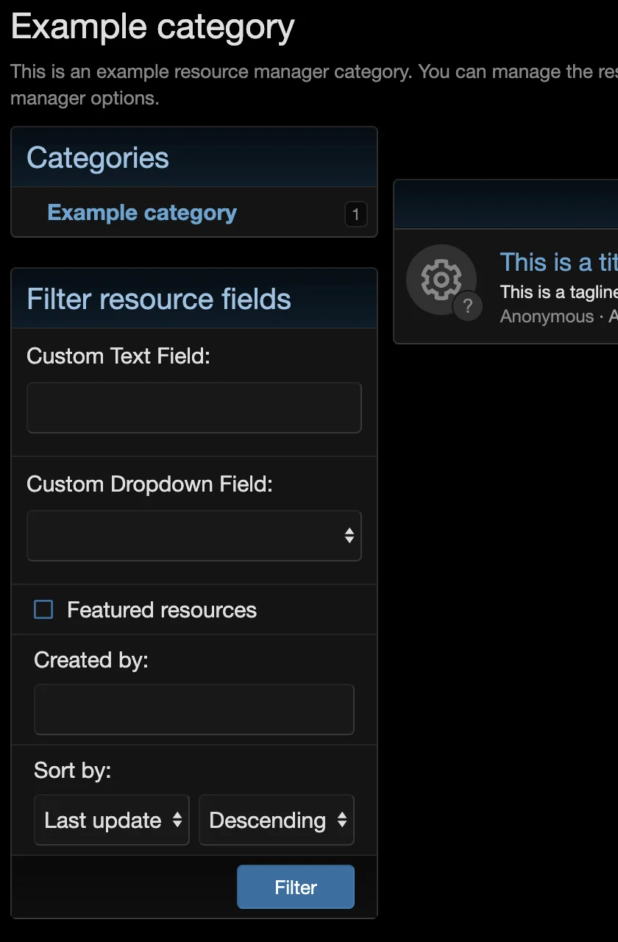Open the Custom Dropdown Field selector
This screenshot has height=942, width=618.
point(193,536)
